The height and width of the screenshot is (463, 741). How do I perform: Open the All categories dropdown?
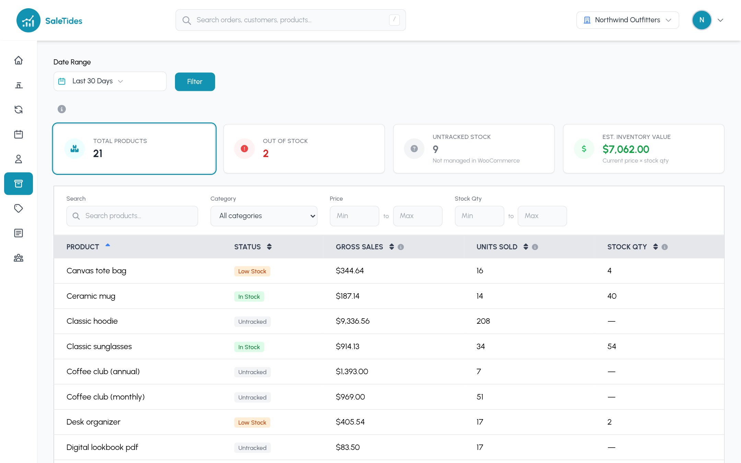(264, 216)
